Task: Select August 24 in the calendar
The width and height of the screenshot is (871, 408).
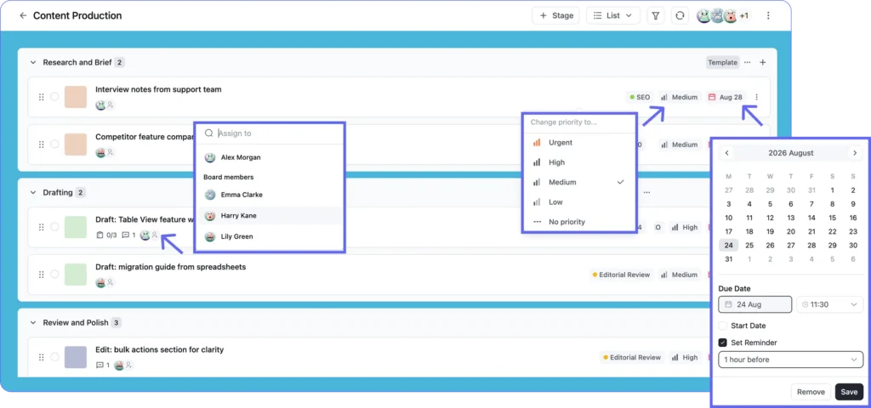Action: pyautogui.click(x=729, y=246)
